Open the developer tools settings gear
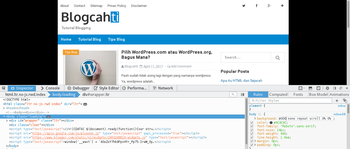The image size is (350, 149). coord(327,88)
